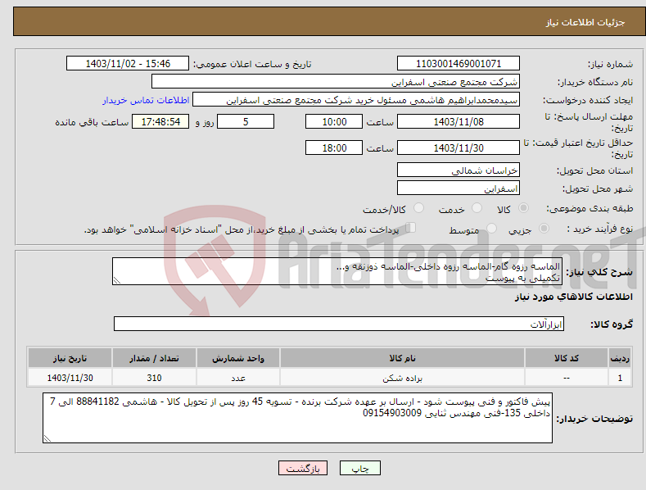Click the شماره نیاز number field
The height and width of the screenshot is (490, 646).
point(459,64)
